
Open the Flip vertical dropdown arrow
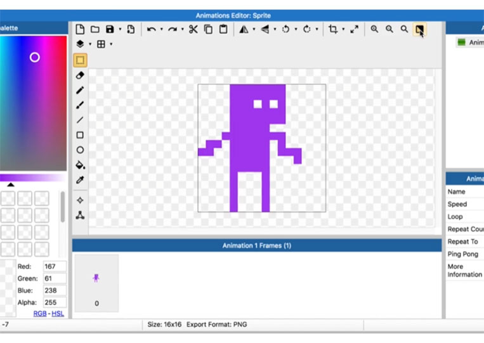(x=275, y=29)
